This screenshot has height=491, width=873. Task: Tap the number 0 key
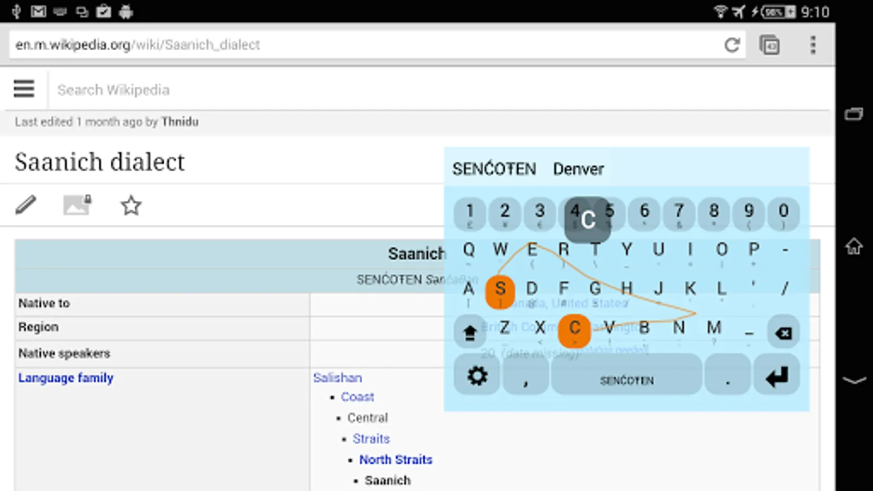coord(784,213)
